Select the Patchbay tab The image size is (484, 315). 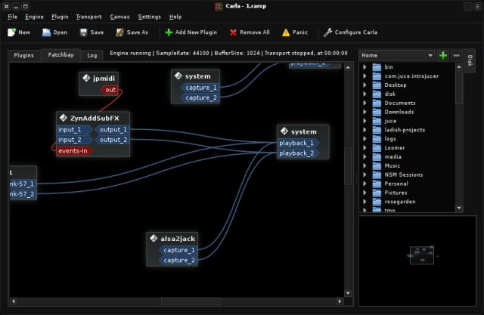[60, 55]
